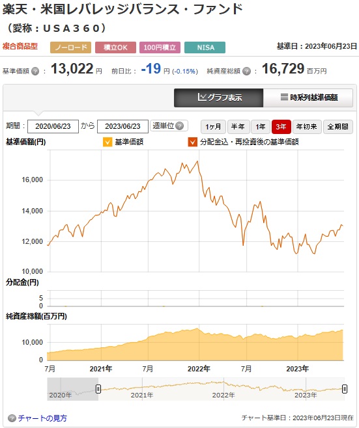
Task: Switch to 時系列基準価額 tab
Action: [308, 98]
